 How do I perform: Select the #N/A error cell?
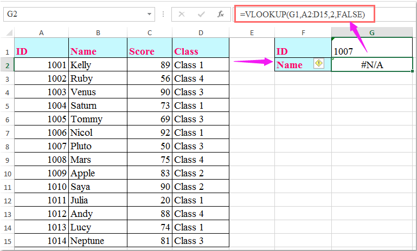(372, 65)
